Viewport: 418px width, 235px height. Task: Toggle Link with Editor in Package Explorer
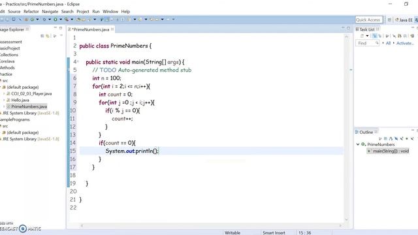point(48,36)
